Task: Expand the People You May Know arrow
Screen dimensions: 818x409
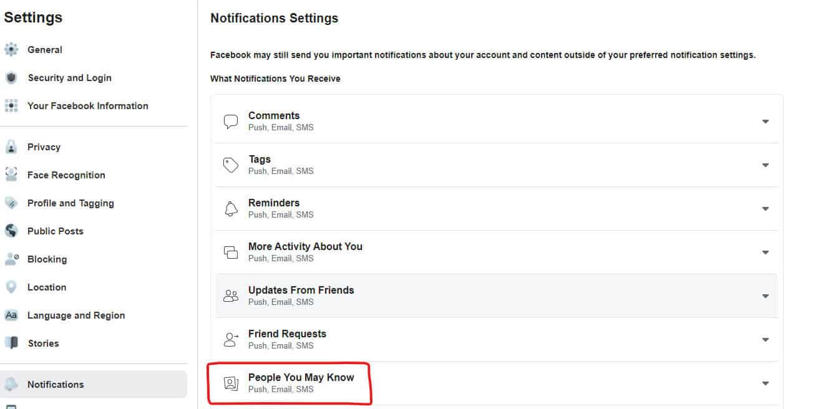Action: [766, 383]
